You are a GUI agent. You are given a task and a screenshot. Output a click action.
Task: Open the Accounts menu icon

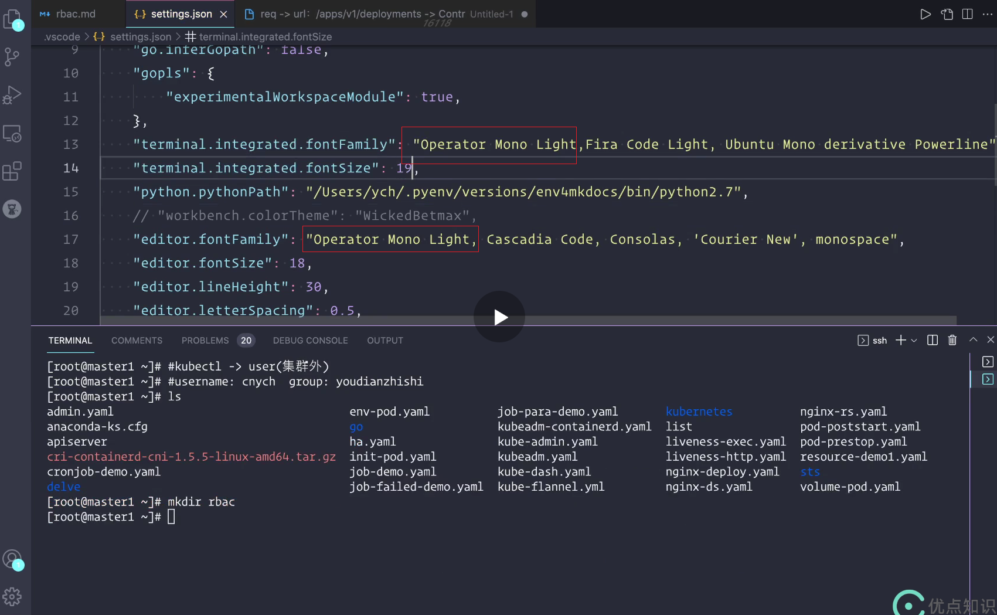[12, 559]
